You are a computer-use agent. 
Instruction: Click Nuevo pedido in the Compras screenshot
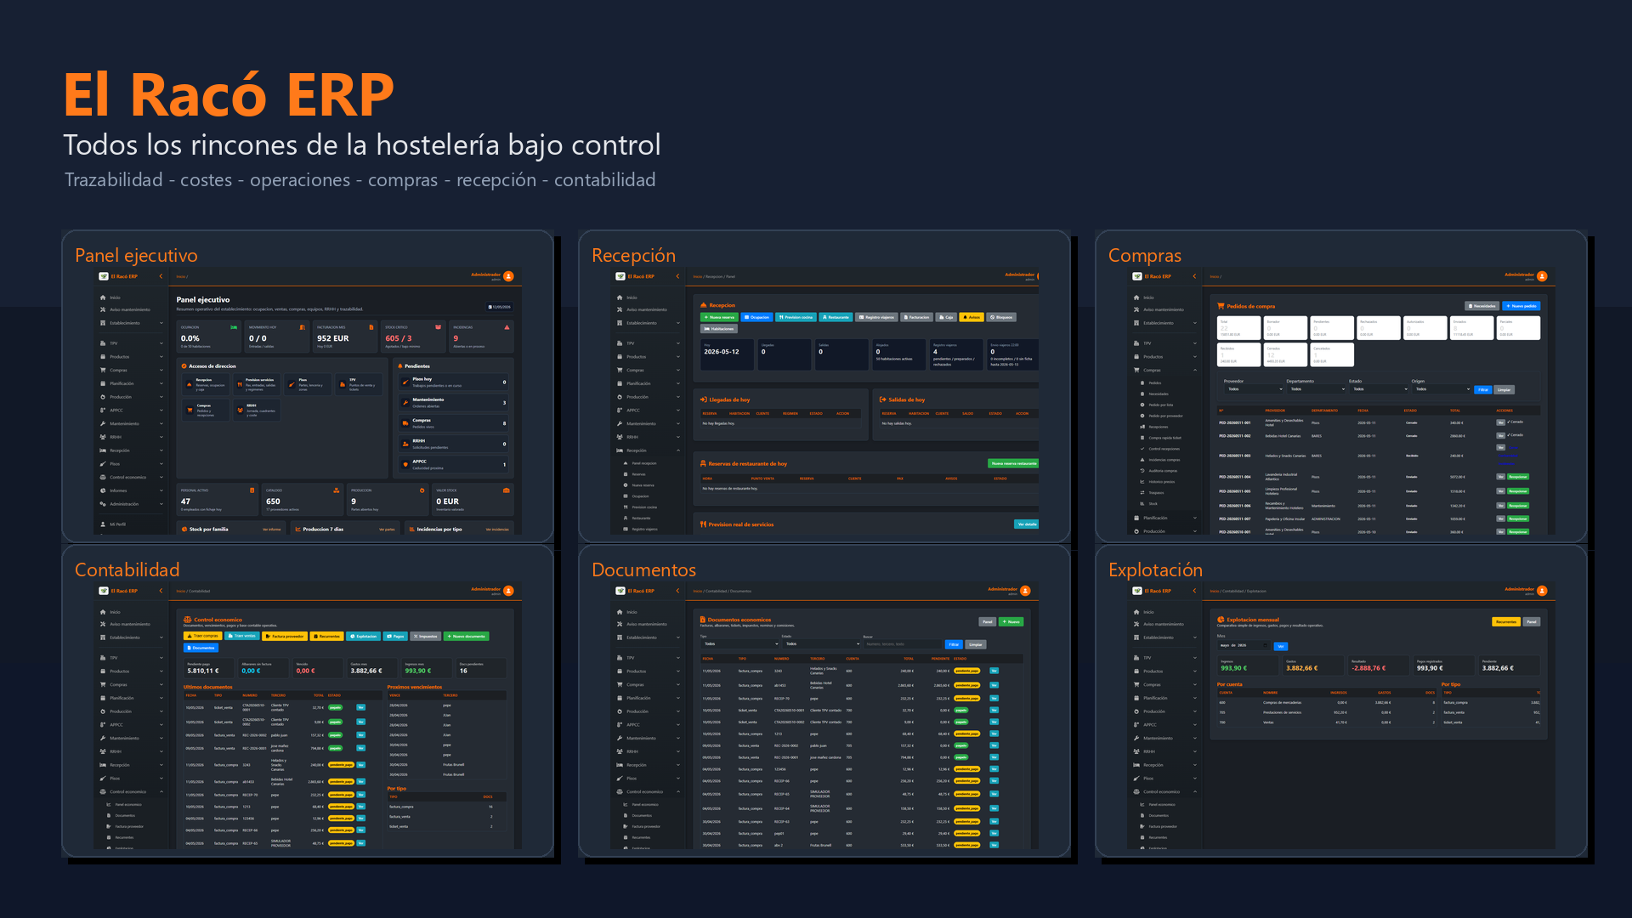[1521, 306]
